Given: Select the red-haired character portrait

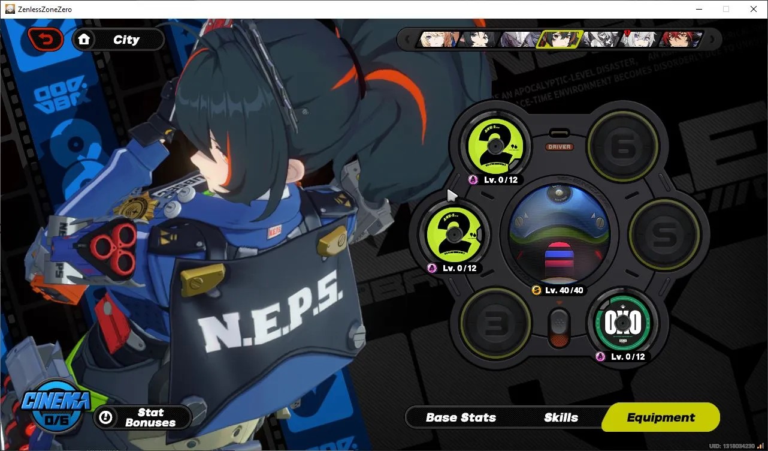Looking at the screenshot, I should tap(681, 39).
